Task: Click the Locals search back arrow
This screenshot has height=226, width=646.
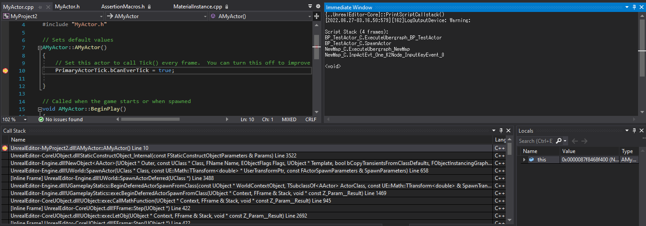Action: point(575,141)
